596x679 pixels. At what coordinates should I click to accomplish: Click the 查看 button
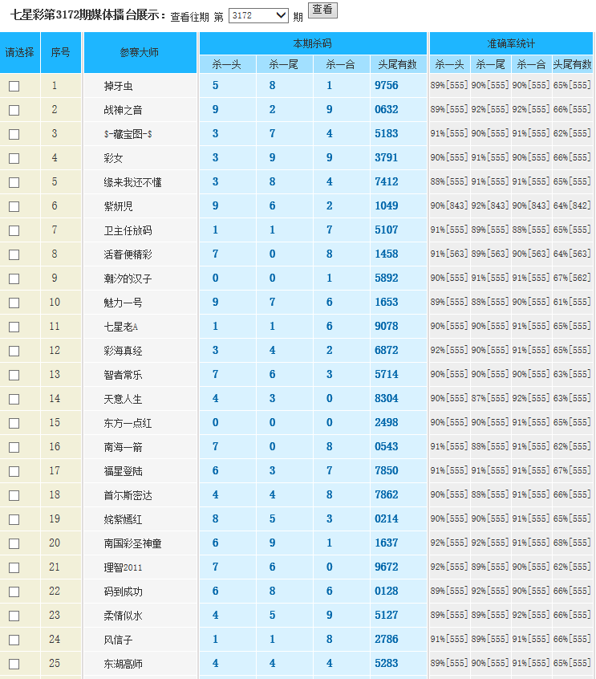[322, 10]
